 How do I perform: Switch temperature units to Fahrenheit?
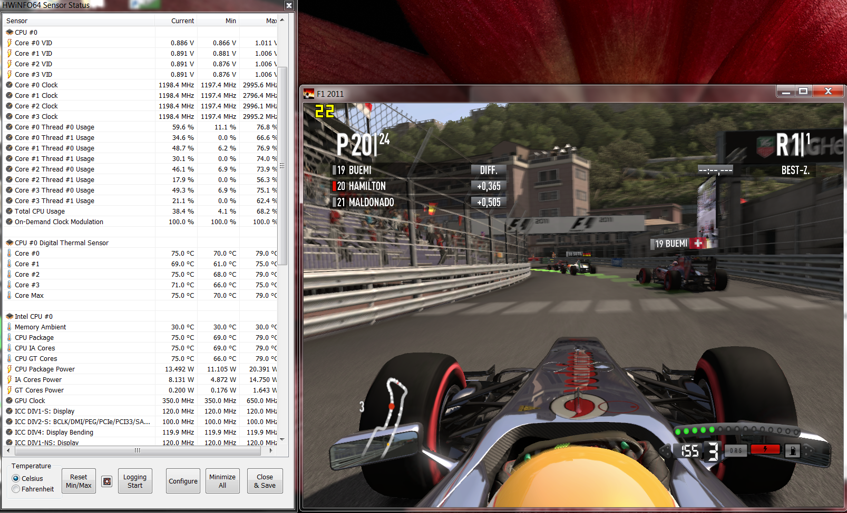(16, 489)
